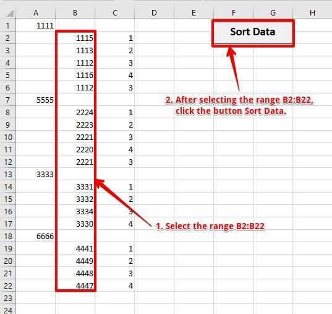The image size is (332, 314).
Task: Click cell B20 containing 4449
Action: pos(75,261)
